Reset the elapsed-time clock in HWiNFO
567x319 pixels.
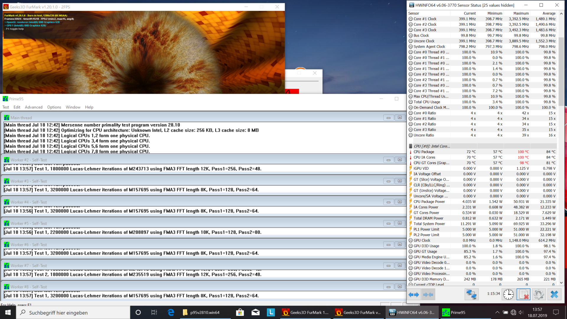click(x=508, y=294)
